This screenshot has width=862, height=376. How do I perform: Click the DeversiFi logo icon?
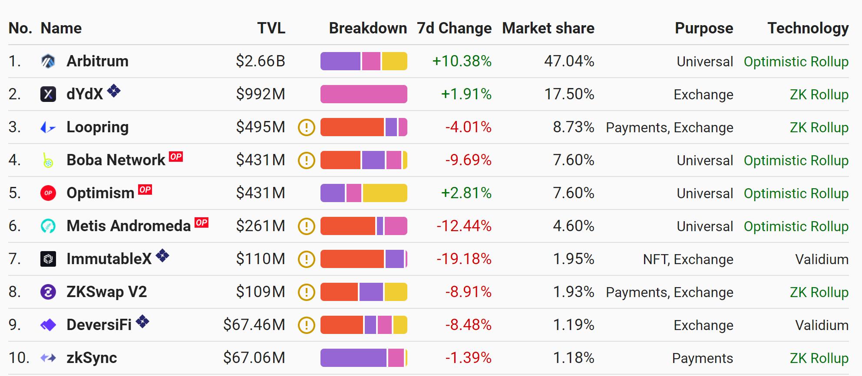tap(48, 325)
